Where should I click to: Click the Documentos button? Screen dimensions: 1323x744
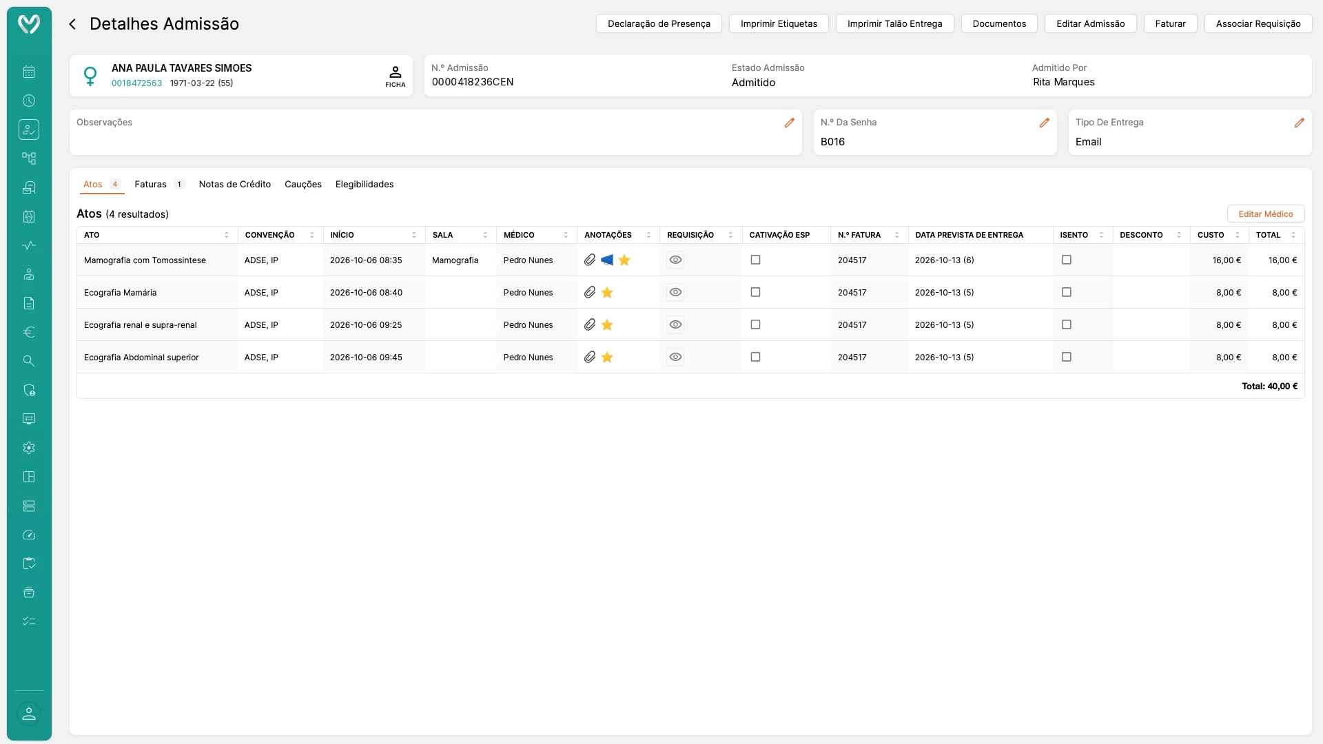(x=999, y=23)
